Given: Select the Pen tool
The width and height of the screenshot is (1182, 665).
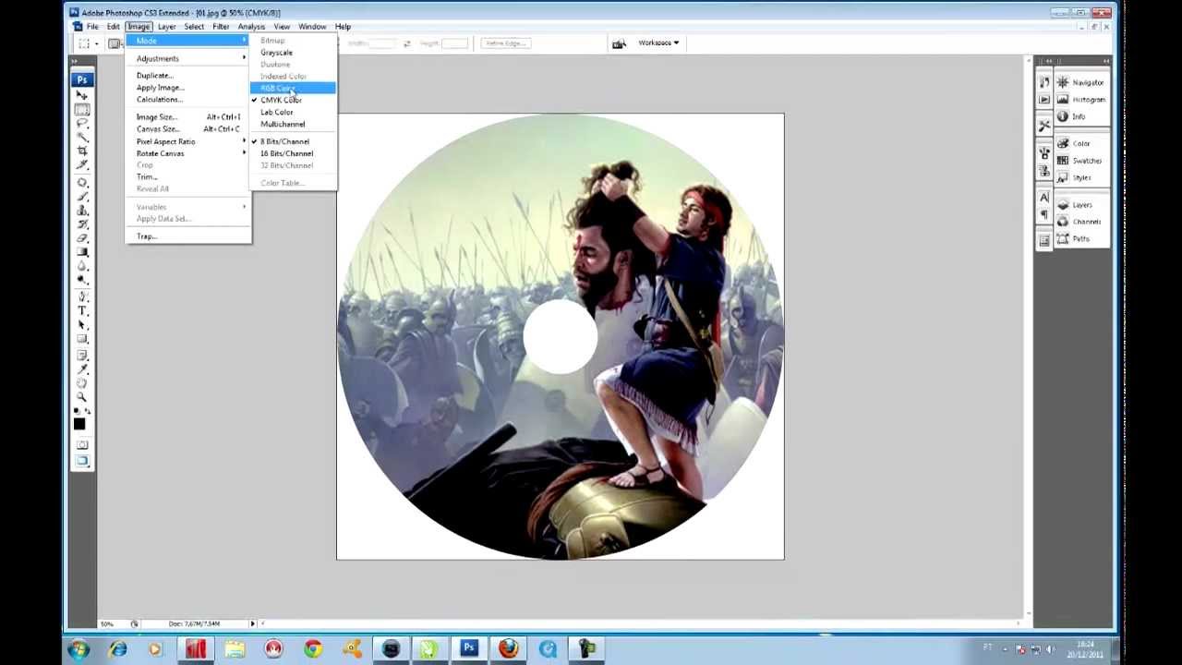Looking at the screenshot, I should click(x=82, y=297).
